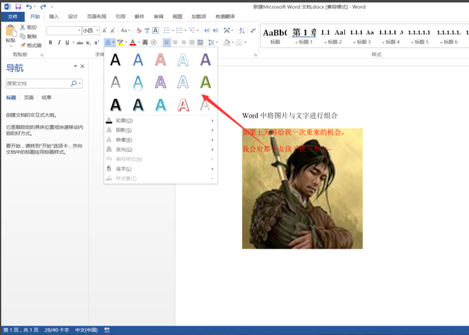The height and width of the screenshot is (335, 469).
Task: Click the center alignment icon
Action: pyautogui.click(x=175, y=42)
